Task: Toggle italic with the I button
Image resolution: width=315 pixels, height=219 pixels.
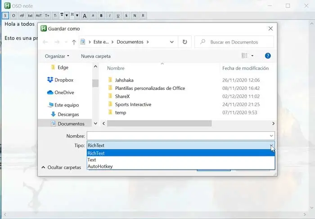Action: [x=110, y=15]
